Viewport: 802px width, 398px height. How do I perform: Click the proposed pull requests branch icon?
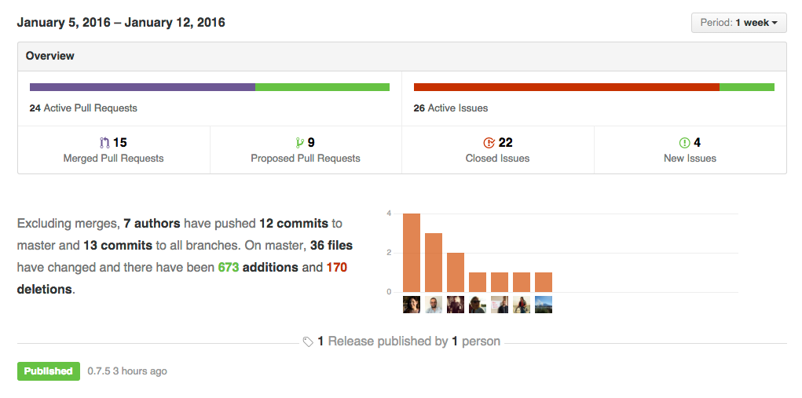click(299, 143)
